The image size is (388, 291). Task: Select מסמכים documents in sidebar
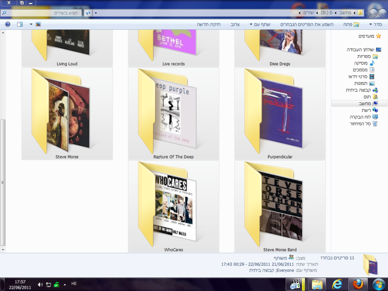[x=363, y=70]
